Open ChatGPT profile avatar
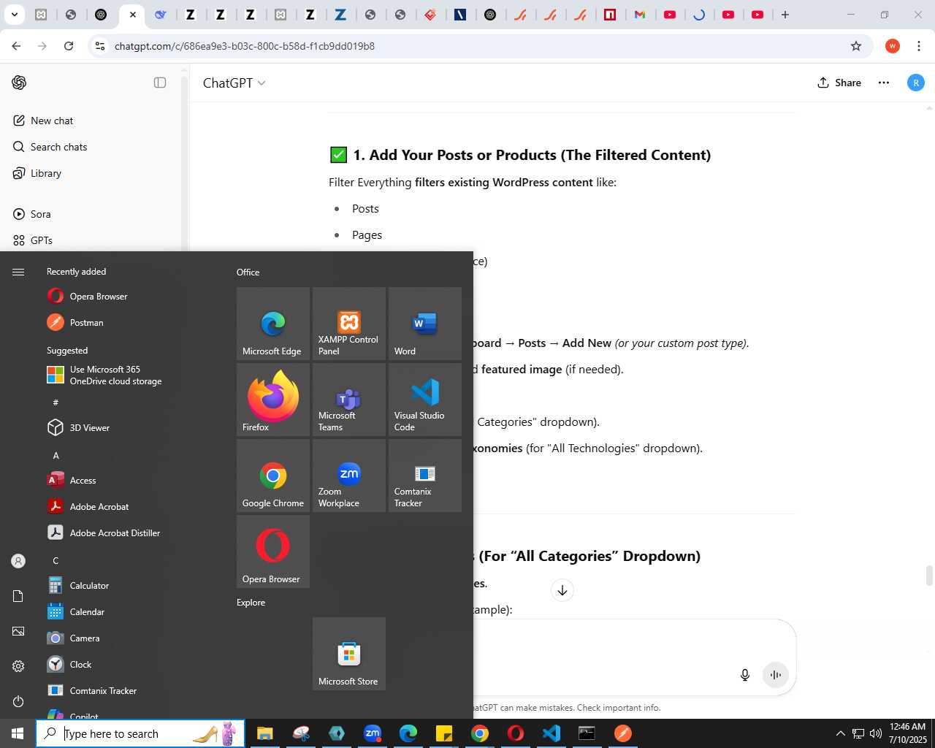Image resolution: width=935 pixels, height=748 pixels. point(916,83)
